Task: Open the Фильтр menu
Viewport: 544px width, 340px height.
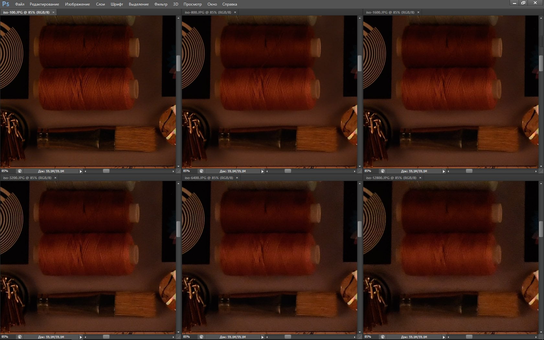Action: click(161, 4)
